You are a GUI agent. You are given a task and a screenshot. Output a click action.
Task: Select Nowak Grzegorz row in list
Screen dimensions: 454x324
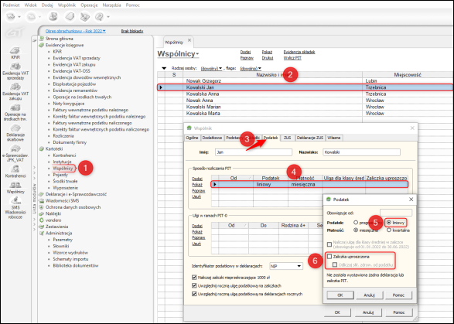pyautogui.click(x=306, y=80)
